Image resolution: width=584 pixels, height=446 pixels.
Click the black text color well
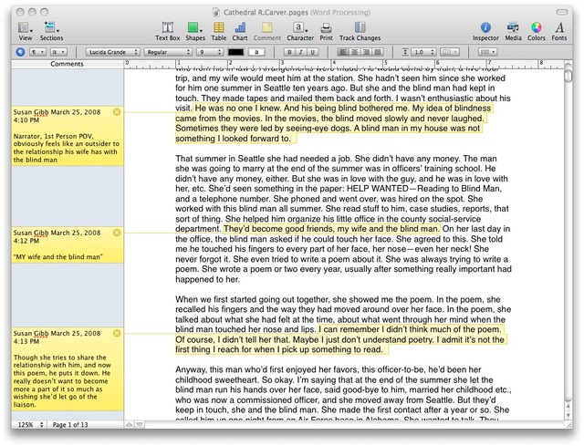click(235, 52)
